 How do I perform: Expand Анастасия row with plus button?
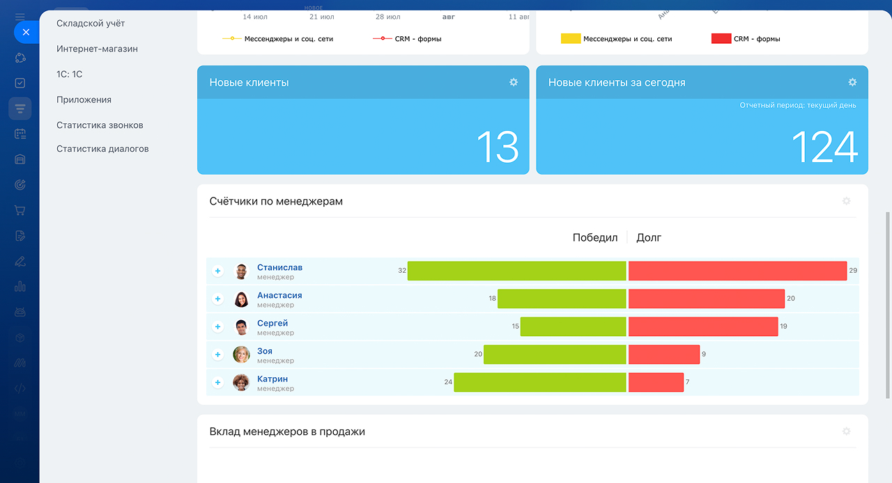tap(217, 299)
